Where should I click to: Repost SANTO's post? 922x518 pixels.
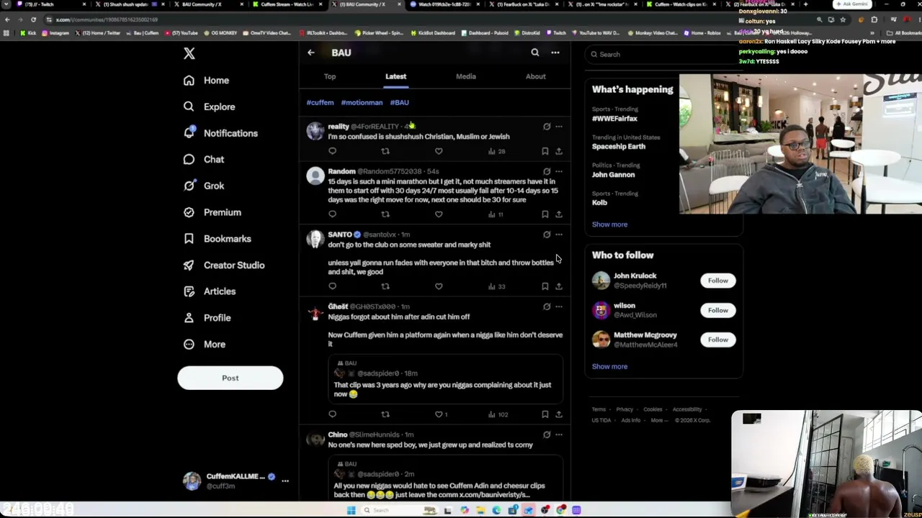tap(385, 286)
